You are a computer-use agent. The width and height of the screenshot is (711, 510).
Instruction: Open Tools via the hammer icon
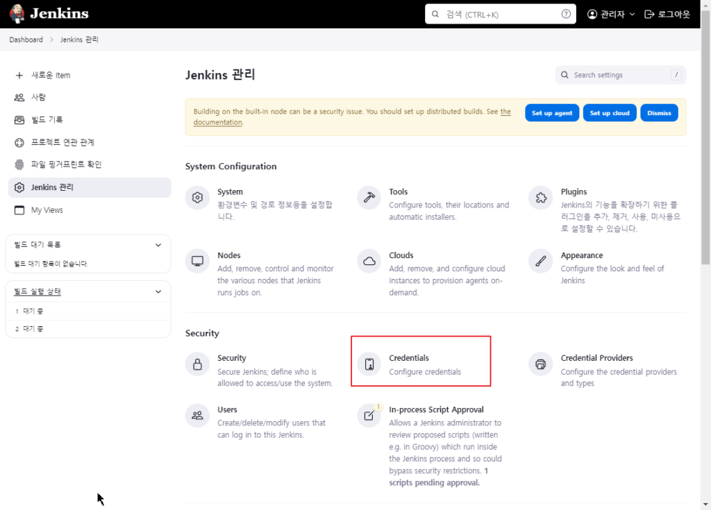click(x=369, y=198)
